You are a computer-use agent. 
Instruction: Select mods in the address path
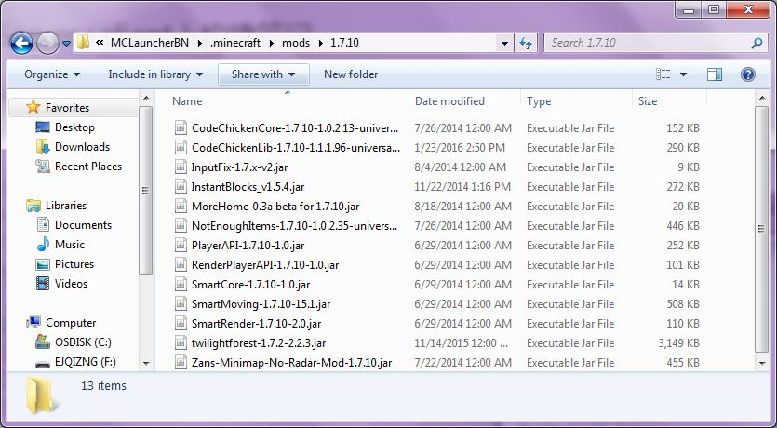point(296,43)
